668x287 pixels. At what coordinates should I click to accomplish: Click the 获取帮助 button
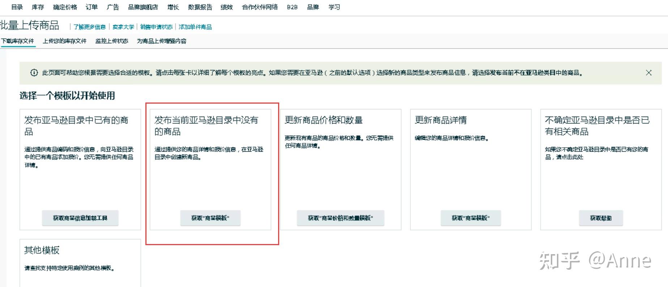click(x=601, y=218)
